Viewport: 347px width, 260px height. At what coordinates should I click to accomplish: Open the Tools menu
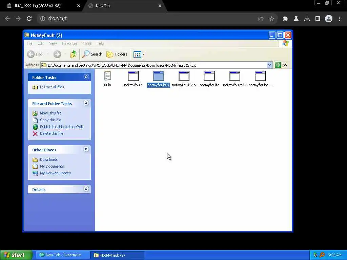[87, 43]
